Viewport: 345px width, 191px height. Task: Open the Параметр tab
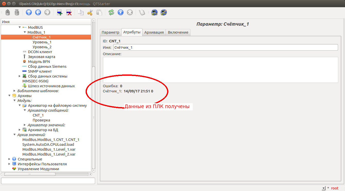coord(110,32)
